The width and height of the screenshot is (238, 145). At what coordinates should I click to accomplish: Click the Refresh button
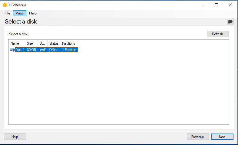pyautogui.click(x=218, y=34)
